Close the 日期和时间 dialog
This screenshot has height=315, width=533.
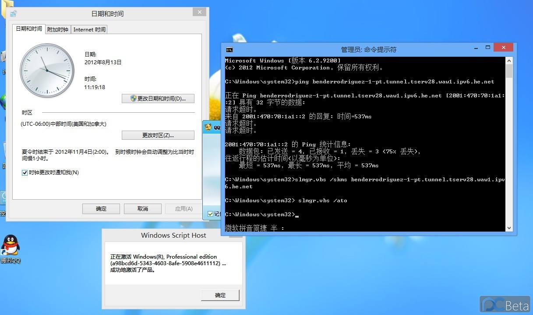pyautogui.click(x=200, y=12)
